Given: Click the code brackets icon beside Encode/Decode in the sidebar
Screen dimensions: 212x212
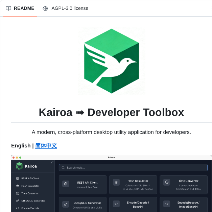Looking at the screenshot, I should [18, 208].
